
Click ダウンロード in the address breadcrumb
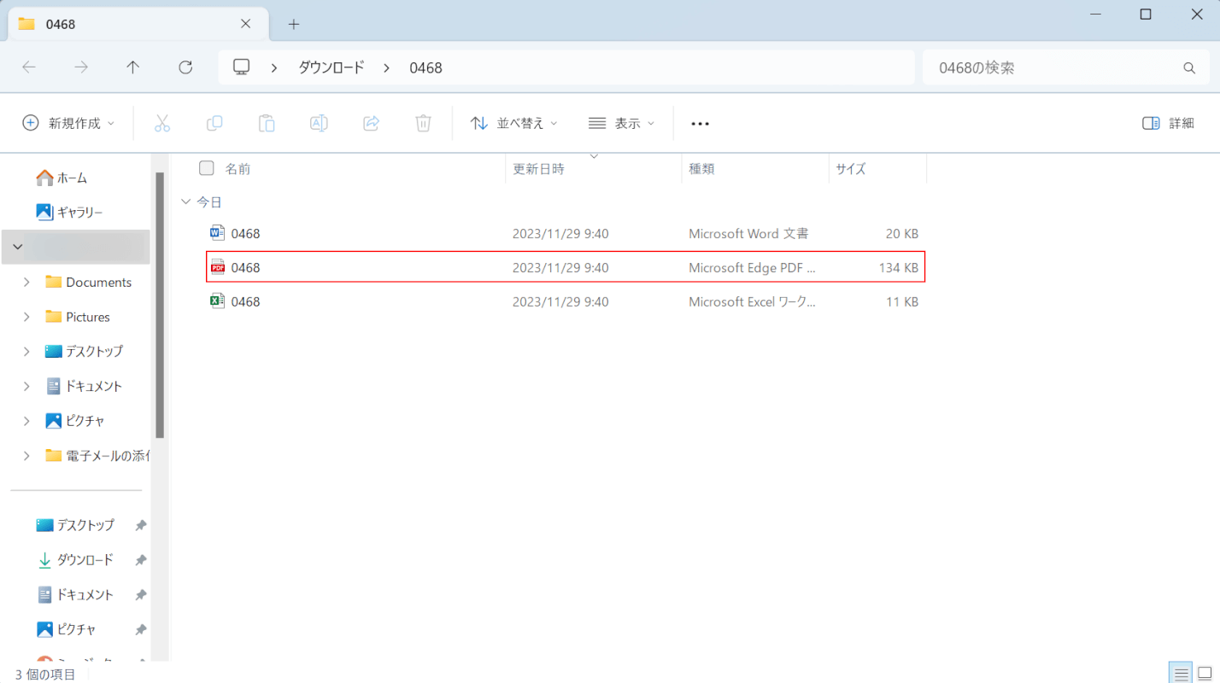331,67
